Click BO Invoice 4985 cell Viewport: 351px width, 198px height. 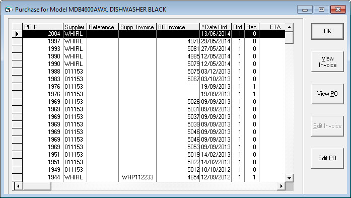178,56
